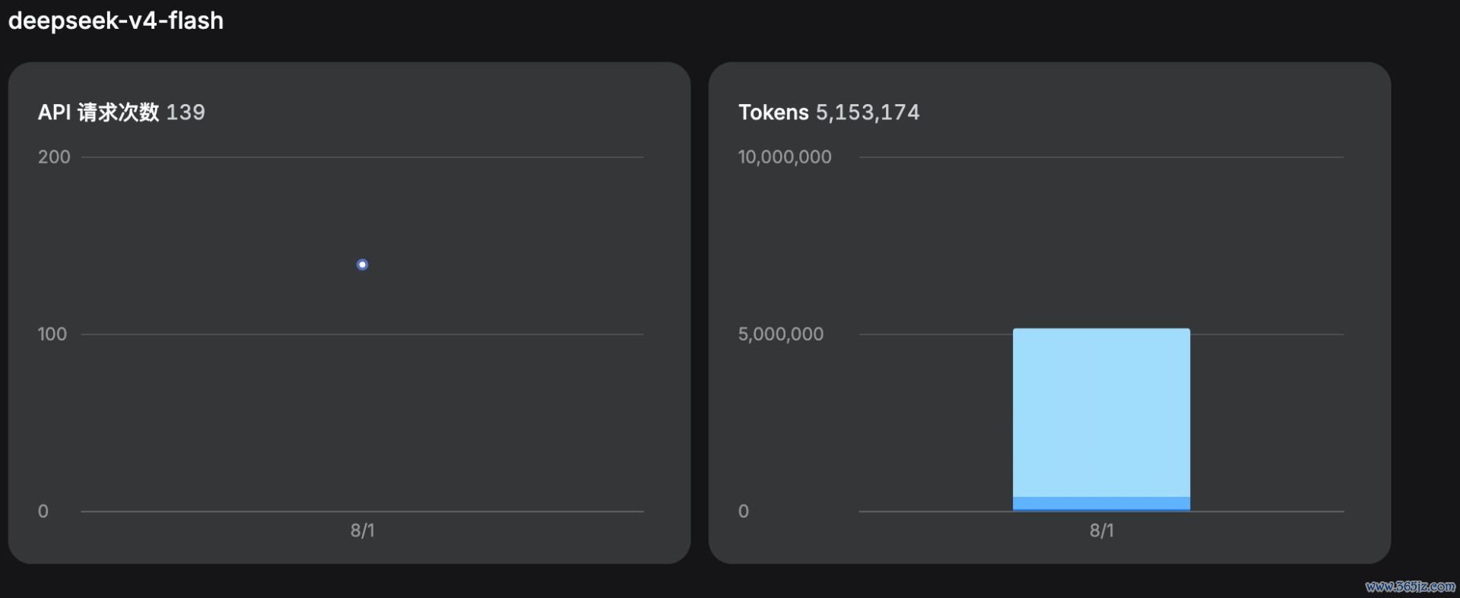
Task: Click the 200 gridline in the API chart
Action: pos(362,157)
